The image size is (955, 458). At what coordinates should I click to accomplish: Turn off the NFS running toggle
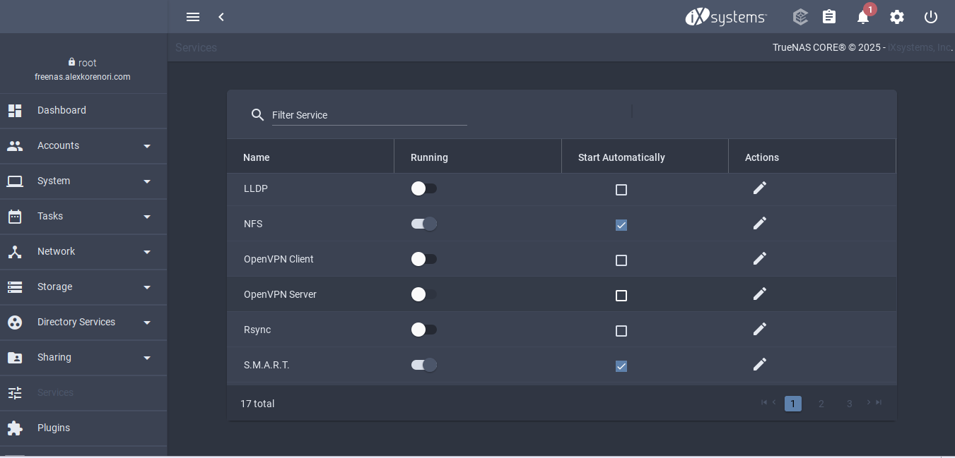click(x=424, y=224)
